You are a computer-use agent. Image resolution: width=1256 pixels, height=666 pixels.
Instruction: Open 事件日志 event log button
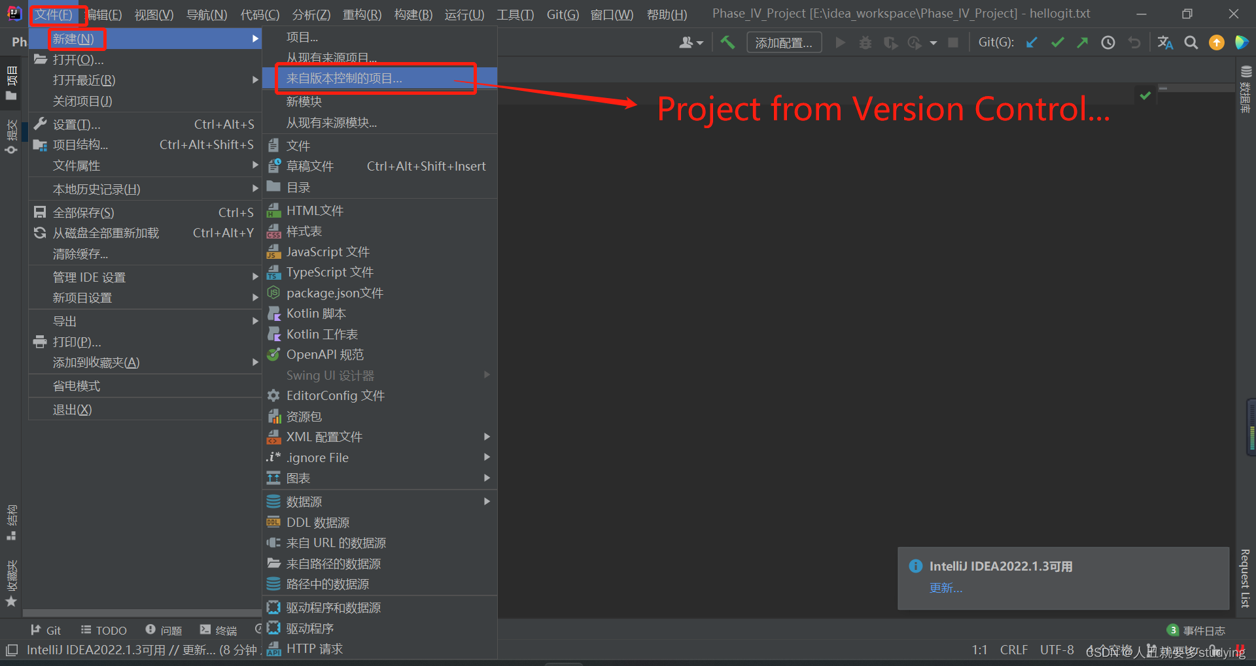point(1196,630)
